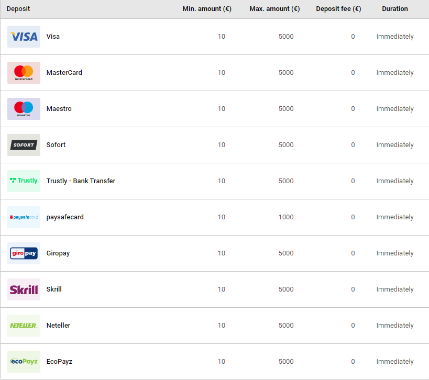Select the Neteller logo icon
The width and height of the screenshot is (429, 380).
pos(24,326)
